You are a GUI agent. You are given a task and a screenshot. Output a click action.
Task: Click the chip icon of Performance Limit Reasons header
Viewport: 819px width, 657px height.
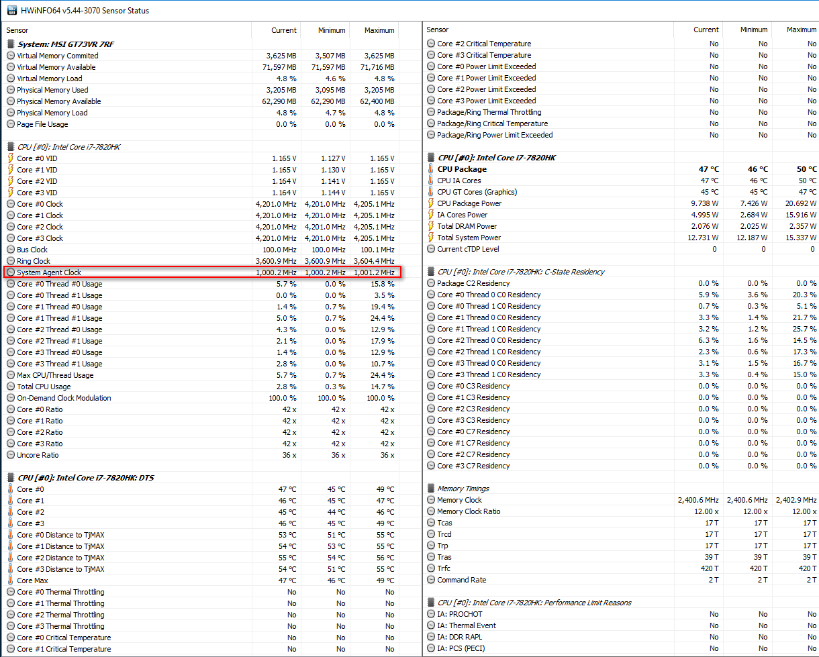[x=431, y=603]
